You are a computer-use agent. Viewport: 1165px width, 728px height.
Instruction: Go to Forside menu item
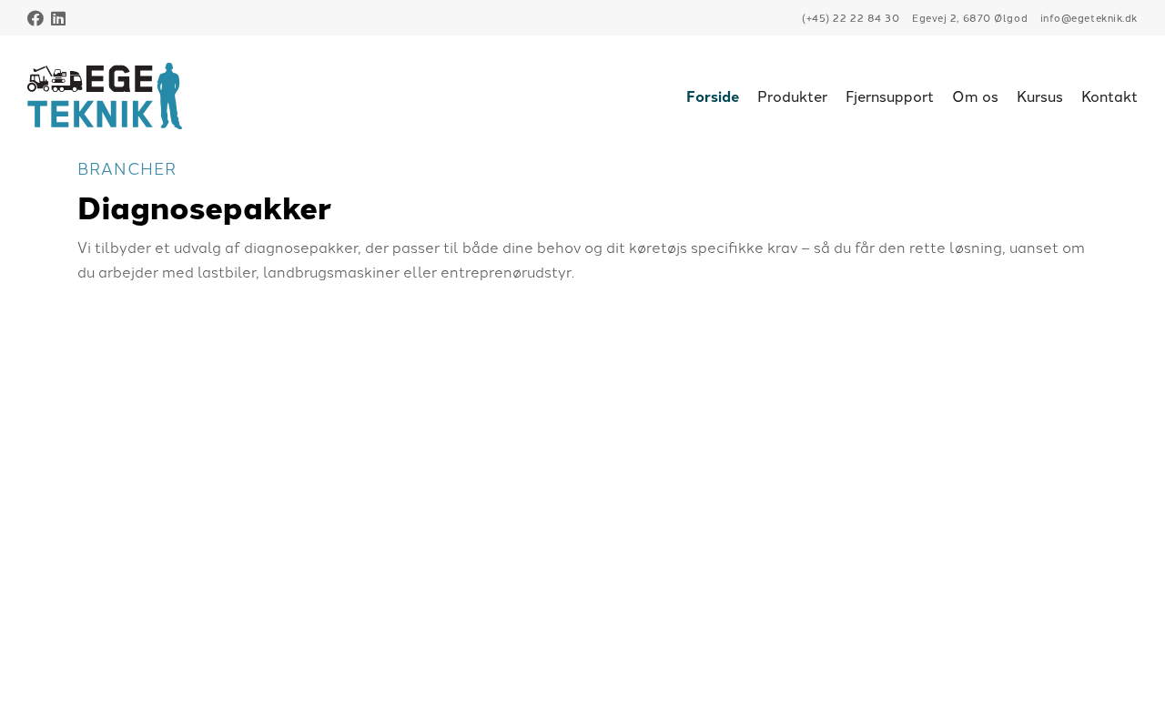tap(713, 96)
